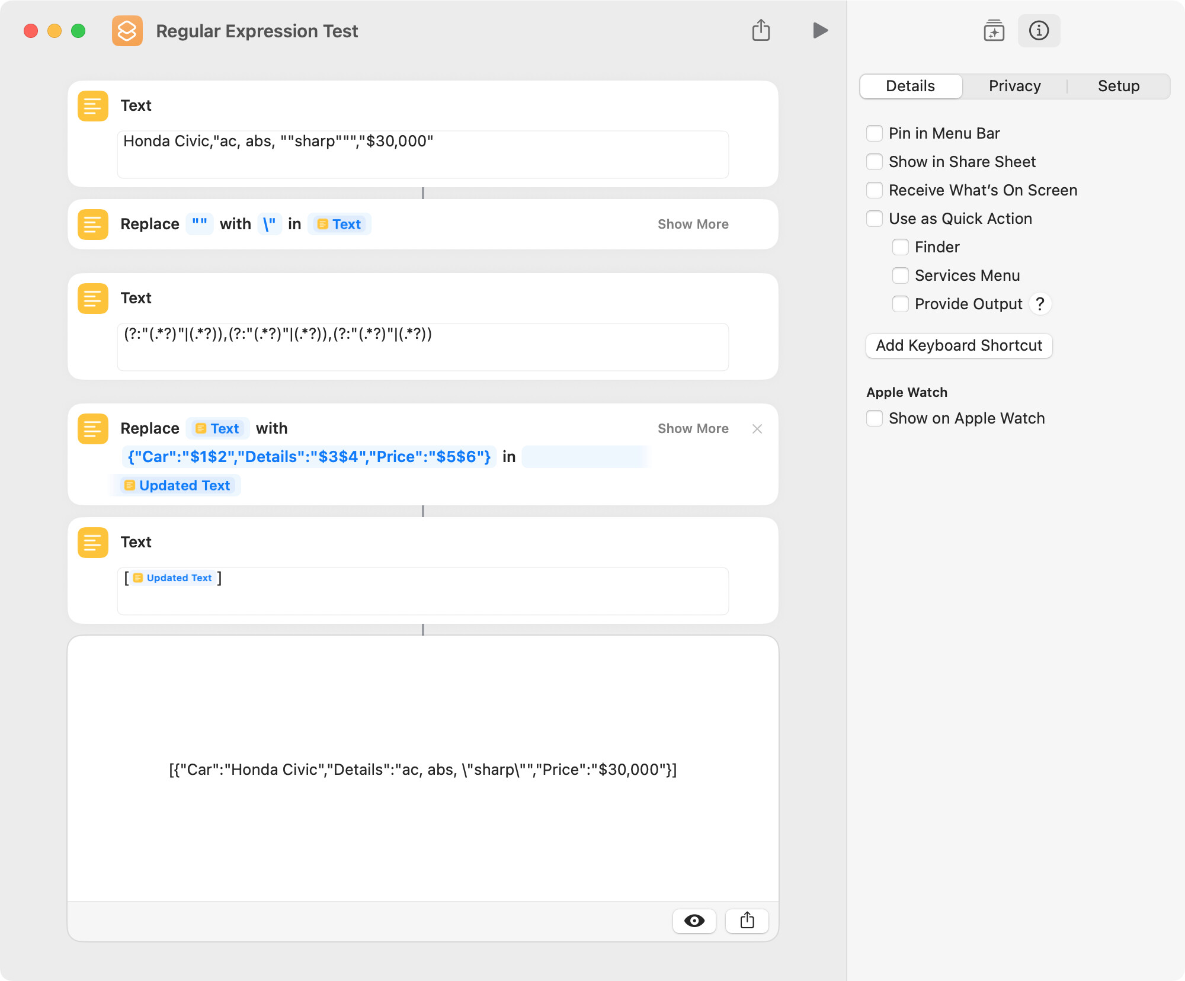Click the "with" label in the JSON Replace action
The image size is (1185, 981).
[x=272, y=429]
